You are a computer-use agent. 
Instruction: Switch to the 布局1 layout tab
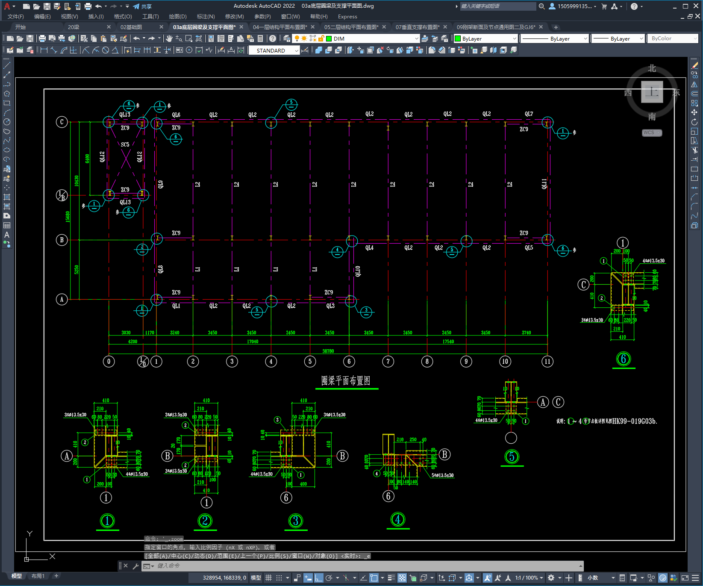(x=38, y=576)
